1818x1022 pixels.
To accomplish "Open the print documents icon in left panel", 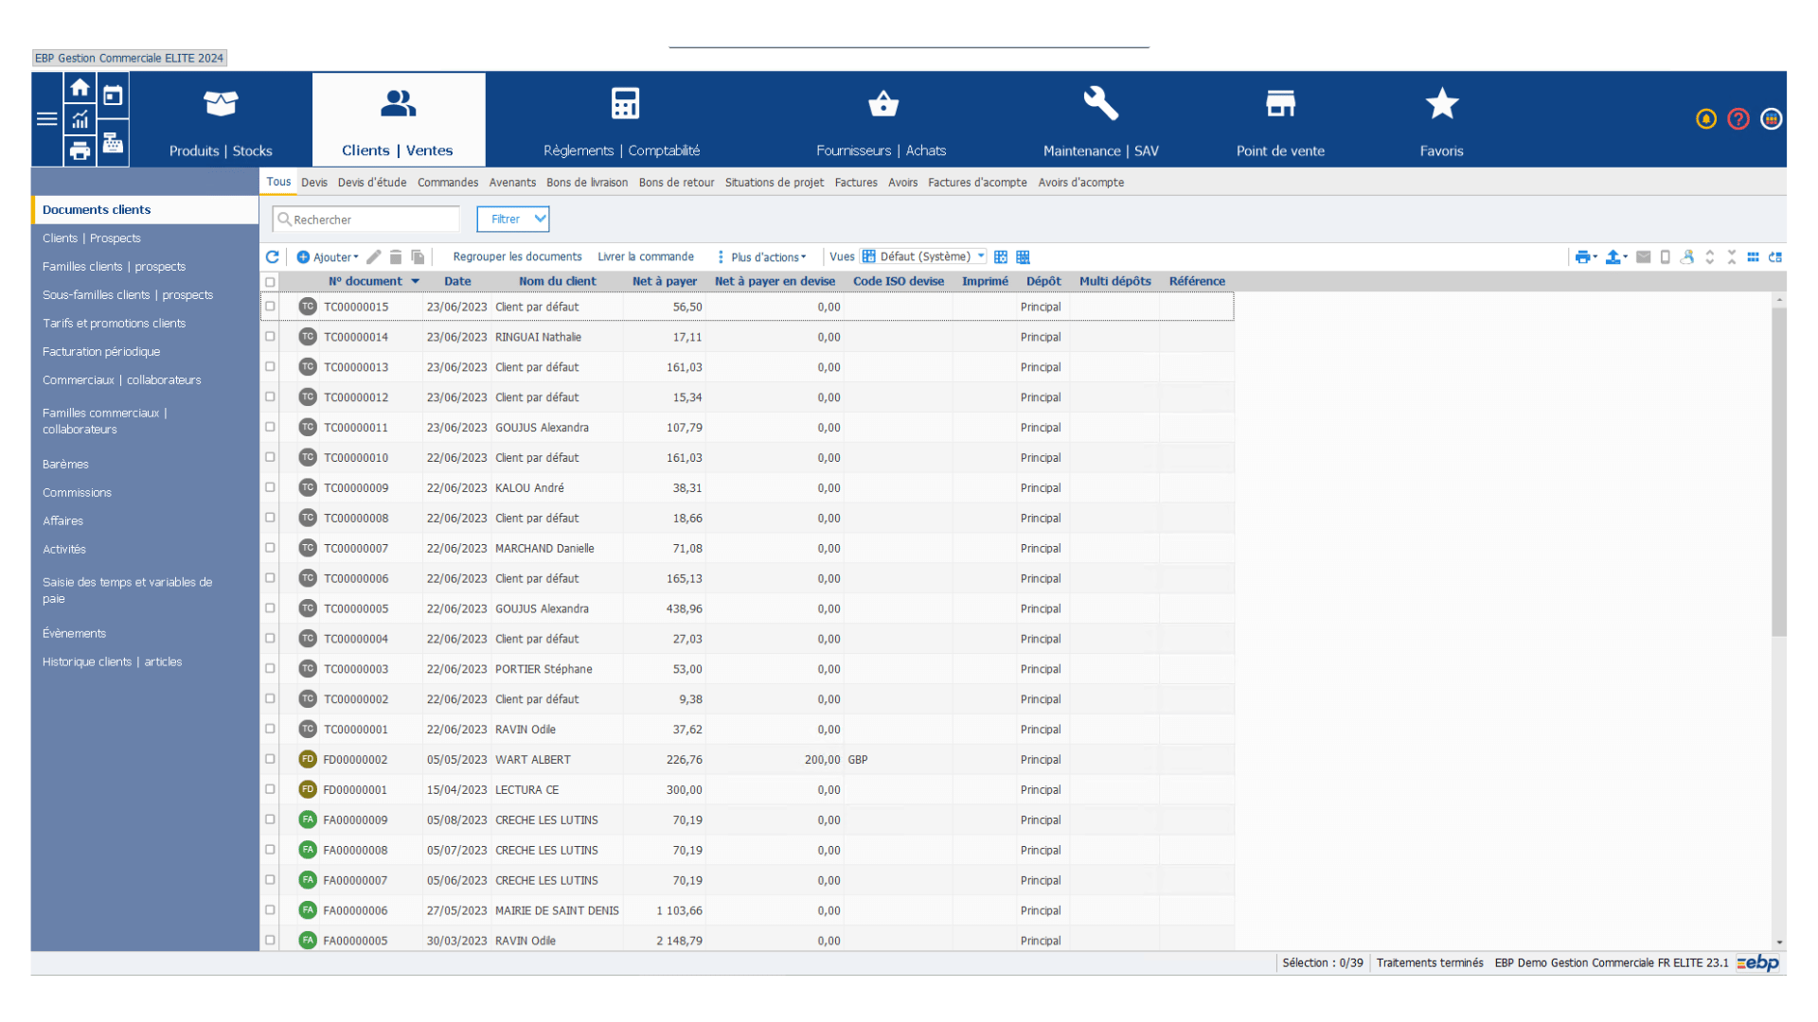I will click(80, 150).
